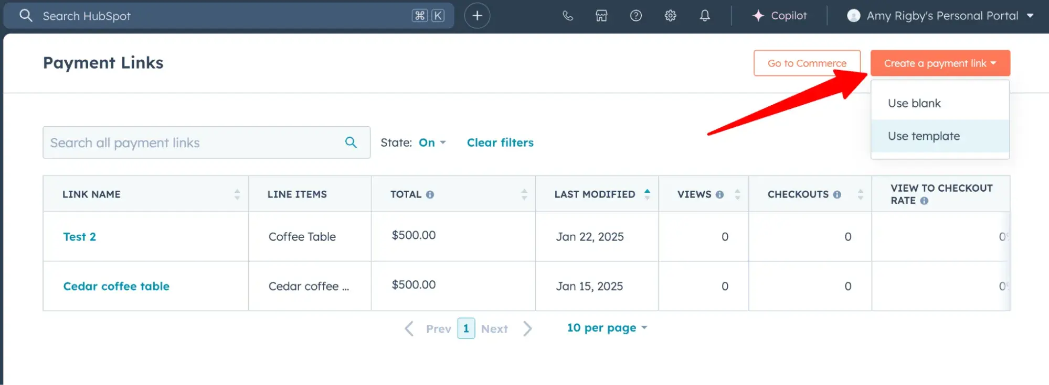
Task: Open the marketplace storefront icon
Action: pos(601,16)
